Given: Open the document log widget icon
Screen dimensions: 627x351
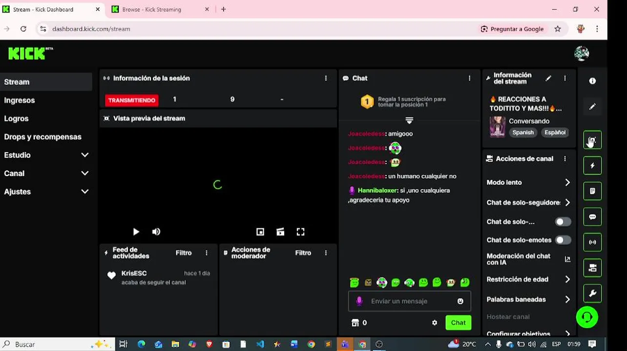Looking at the screenshot, I should (592, 191).
